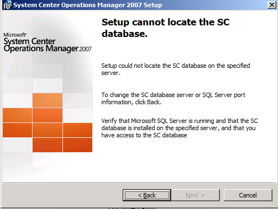Click the partially hidden text below the dialog
The image size is (278, 209).
point(132,208)
